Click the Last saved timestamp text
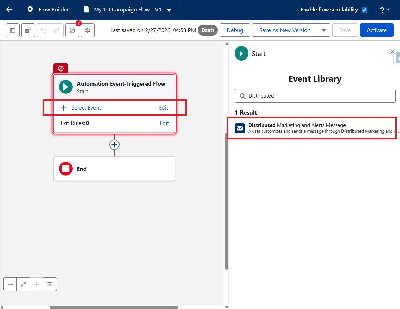This screenshot has width=400, height=309. coord(153,30)
